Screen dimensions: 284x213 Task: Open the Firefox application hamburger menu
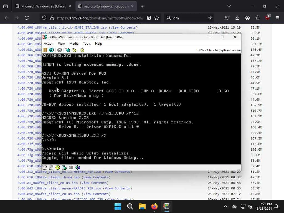(277, 18)
